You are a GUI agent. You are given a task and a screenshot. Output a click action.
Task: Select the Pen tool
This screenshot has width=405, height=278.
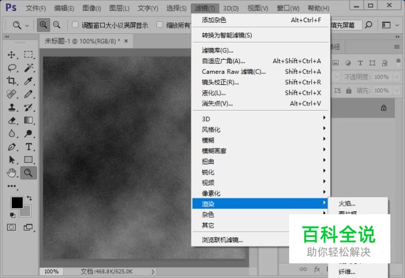click(x=11, y=147)
